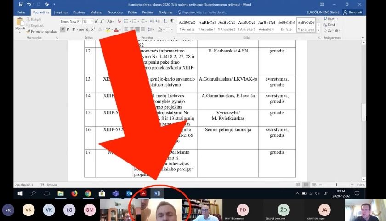
Task: Open the font name dropdown Times New R
Action: [x=71, y=21]
